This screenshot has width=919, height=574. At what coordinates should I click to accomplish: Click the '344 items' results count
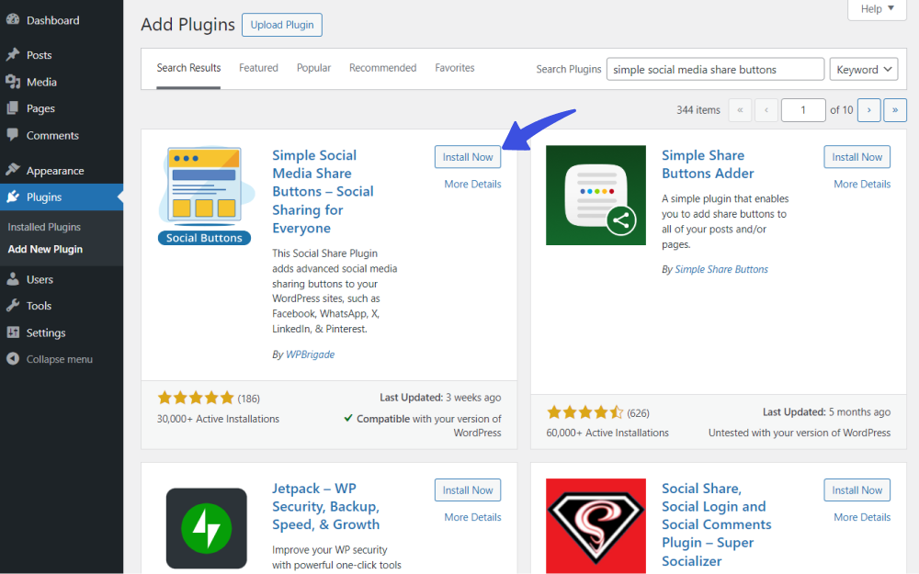698,110
